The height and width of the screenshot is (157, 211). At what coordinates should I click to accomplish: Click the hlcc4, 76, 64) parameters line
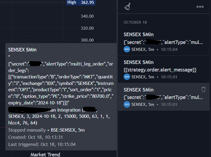point(23,123)
